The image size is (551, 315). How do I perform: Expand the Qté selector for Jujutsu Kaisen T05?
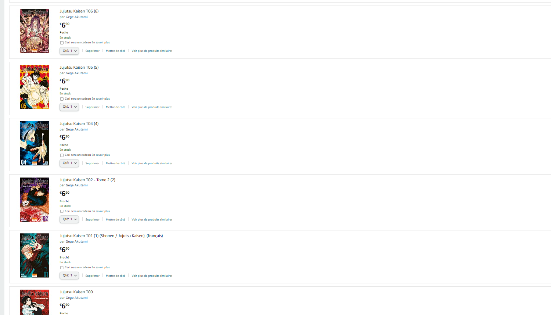click(x=69, y=107)
